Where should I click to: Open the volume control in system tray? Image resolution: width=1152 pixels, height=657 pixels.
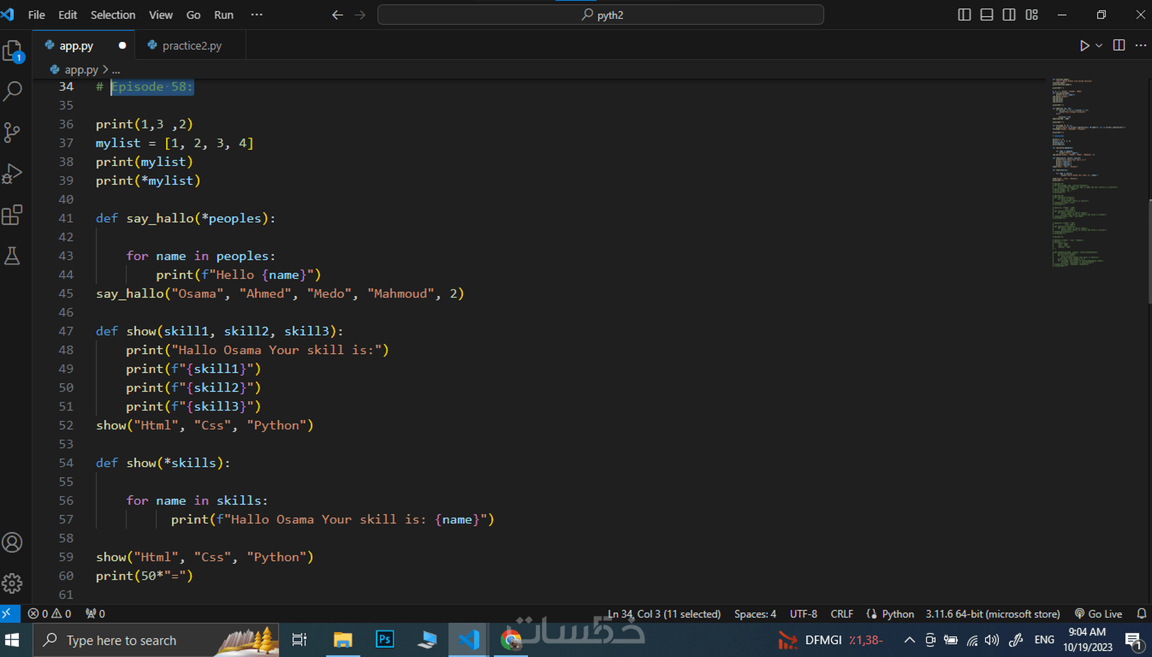pyautogui.click(x=992, y=640)
